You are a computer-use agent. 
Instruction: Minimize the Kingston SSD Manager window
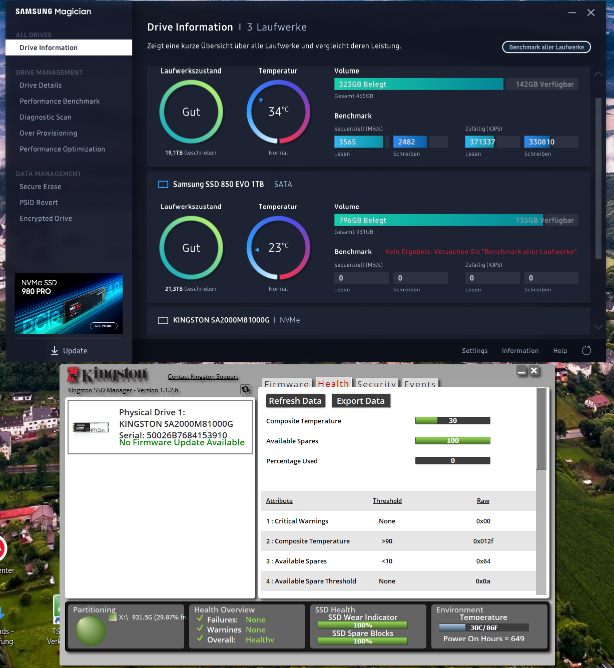(522, 371)
